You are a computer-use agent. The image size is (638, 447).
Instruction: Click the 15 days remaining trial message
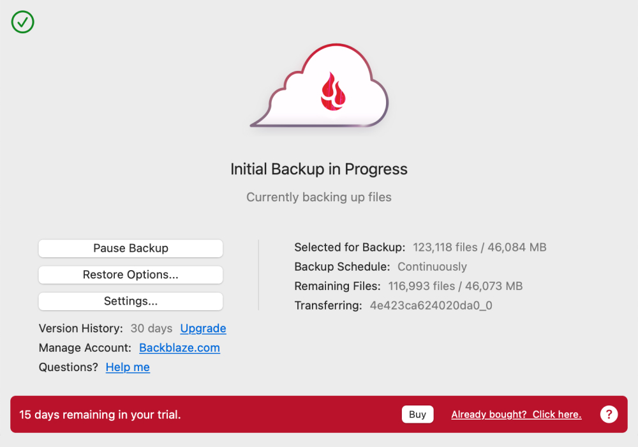(100, 414)
